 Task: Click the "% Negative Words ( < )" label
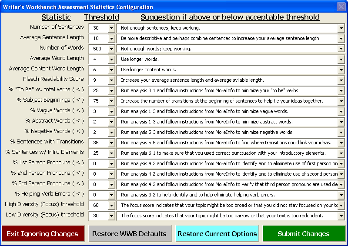pos(54,131)
